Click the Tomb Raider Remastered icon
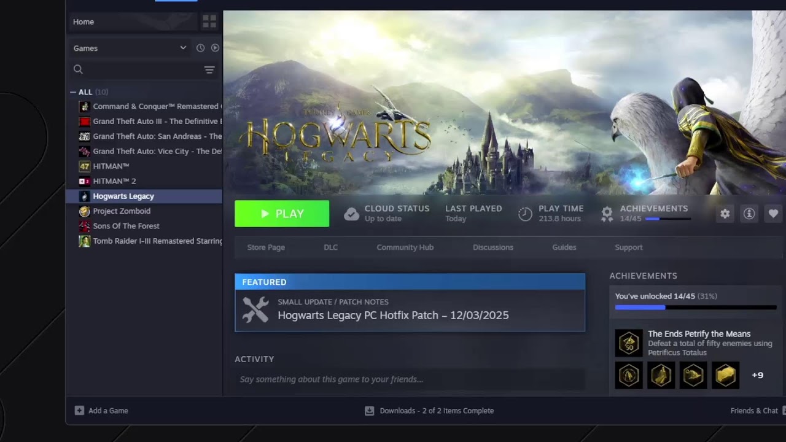The height and width of the screenshot is (442, 786). pyautogui.click(x=84, y=241)
